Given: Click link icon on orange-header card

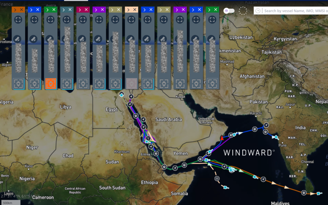Looking at the screenshot, I should point(17,39).
